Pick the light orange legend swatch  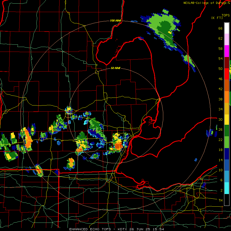coord(227,97)
